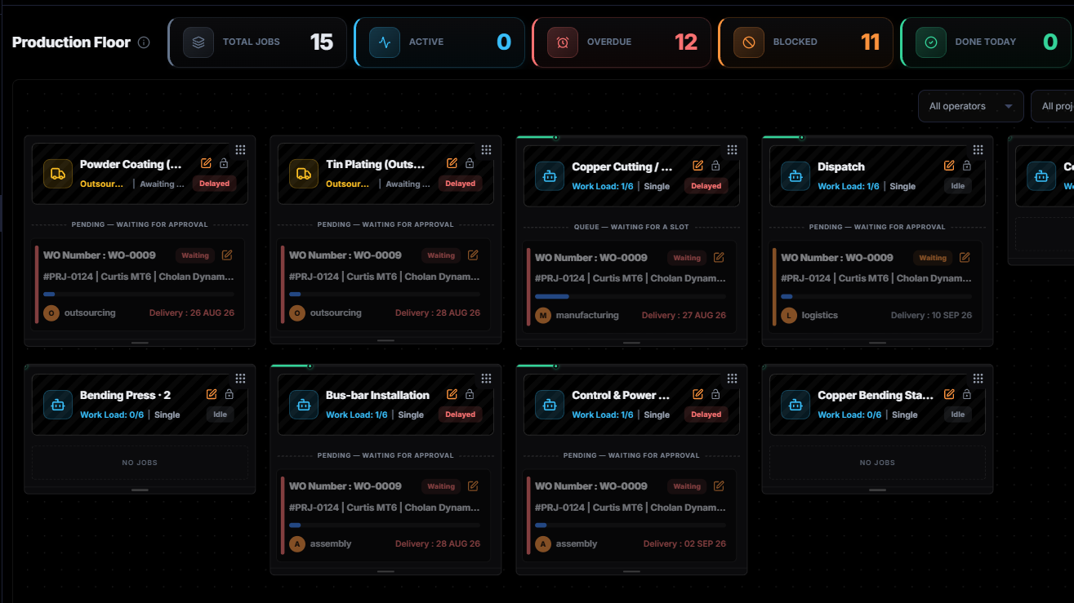The height and width of the screenshot is (603, 1074).
Task: Toggle lock on Control & Power station
Action: pos(715,394)
